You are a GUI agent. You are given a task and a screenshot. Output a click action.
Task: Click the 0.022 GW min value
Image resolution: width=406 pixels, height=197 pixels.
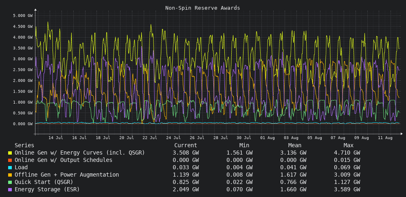[x=239, y=182]
